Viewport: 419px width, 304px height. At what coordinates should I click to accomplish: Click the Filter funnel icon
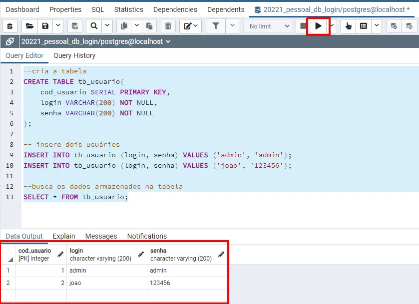pos(216,26)
